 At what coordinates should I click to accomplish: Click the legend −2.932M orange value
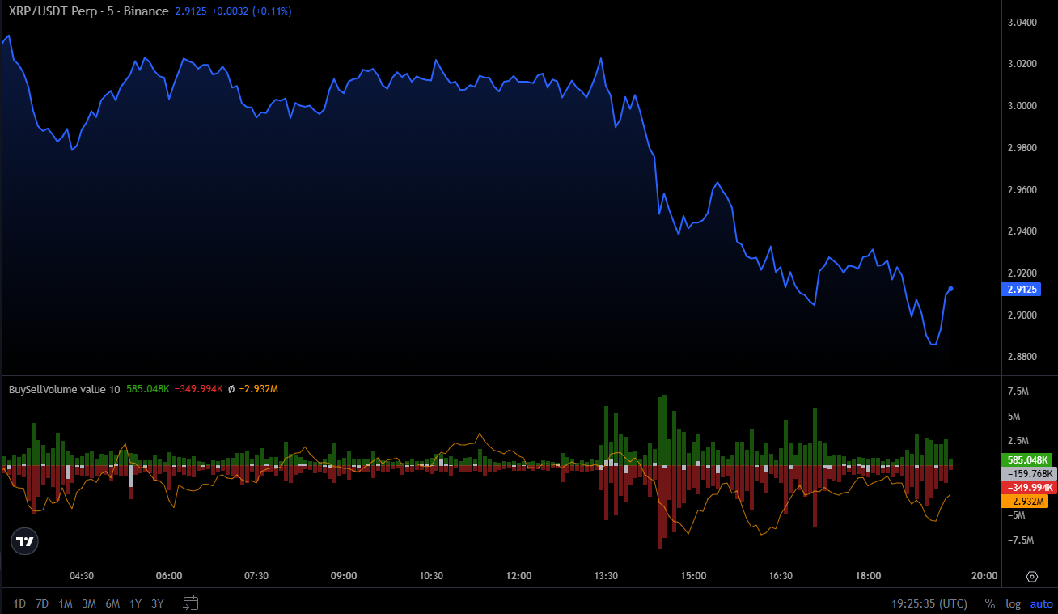[x=259, y=389]
